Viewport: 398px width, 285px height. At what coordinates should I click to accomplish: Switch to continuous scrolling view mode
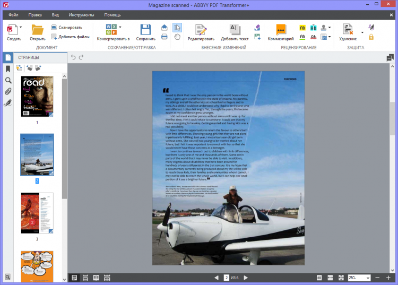pos(85,278)
